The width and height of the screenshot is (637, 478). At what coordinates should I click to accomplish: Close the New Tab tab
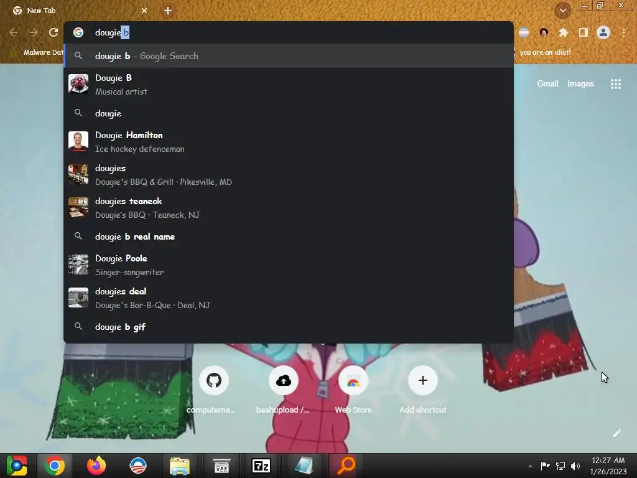[x=144, y=11]
